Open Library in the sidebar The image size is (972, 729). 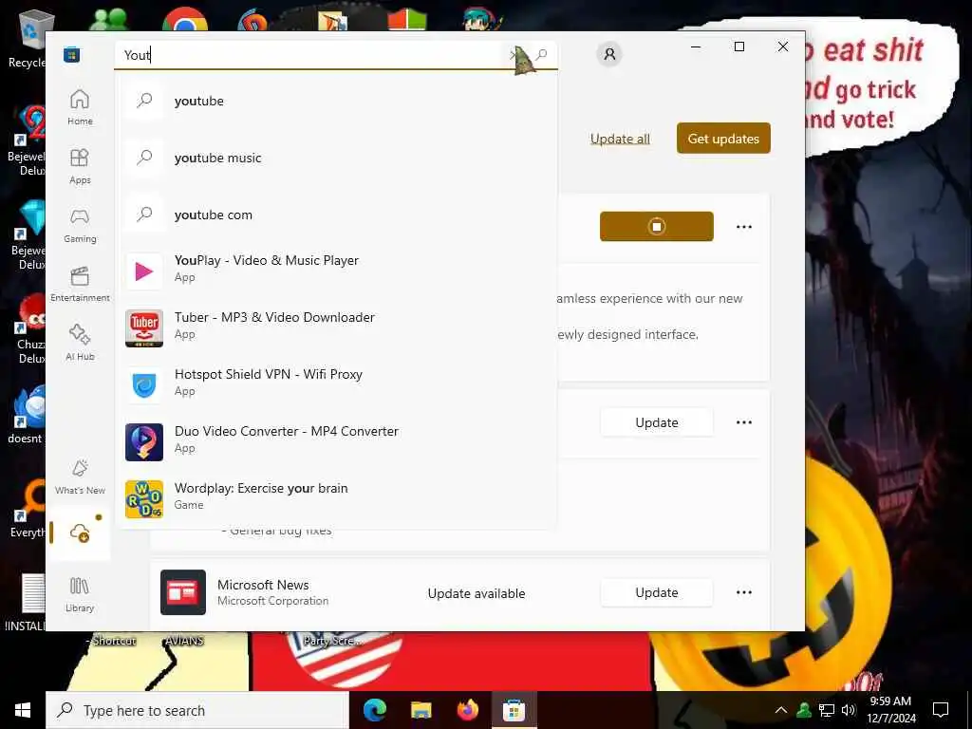coord(80,594)
